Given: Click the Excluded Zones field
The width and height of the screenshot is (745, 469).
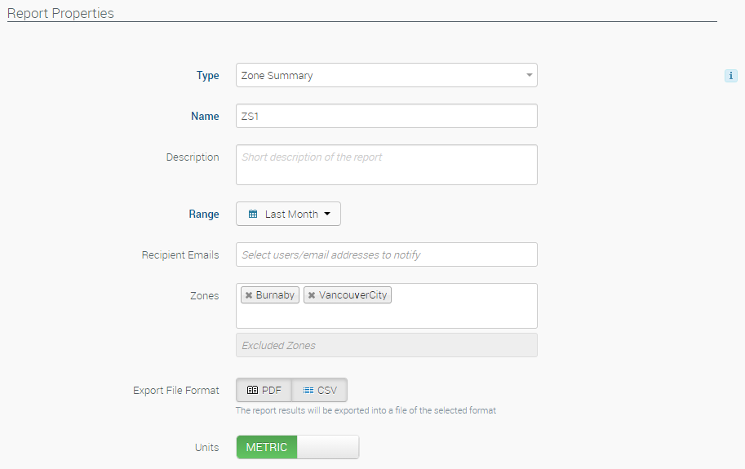Looking at the screenshot, I should click(x=386, y=345).
